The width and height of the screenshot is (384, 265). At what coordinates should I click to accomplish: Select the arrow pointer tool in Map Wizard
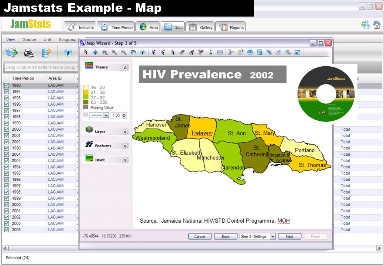coord(86,52)
